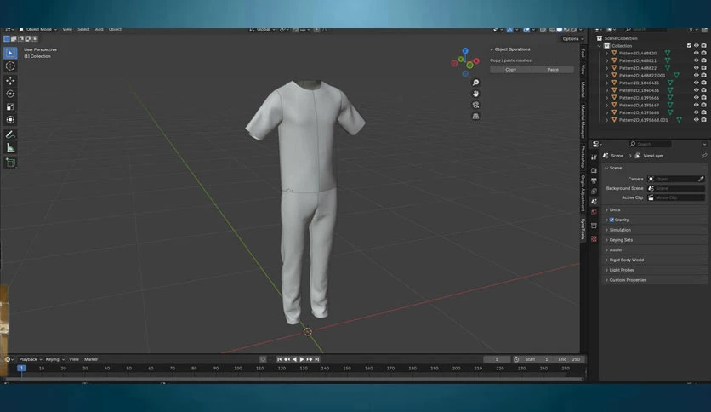
Task: Click the Paste meshes button
Action: (553, 70)
